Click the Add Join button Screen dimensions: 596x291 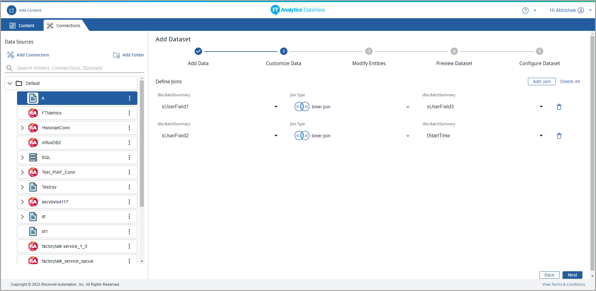pyautogui.click(x=542, y=81)
